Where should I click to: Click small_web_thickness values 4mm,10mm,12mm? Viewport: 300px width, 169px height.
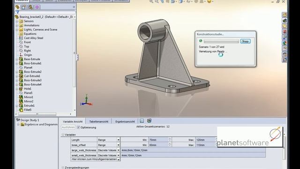[x=193, y=155]
